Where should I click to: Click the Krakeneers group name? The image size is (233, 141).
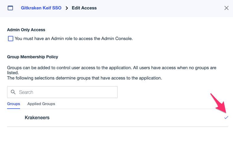(x=37, y=117)
